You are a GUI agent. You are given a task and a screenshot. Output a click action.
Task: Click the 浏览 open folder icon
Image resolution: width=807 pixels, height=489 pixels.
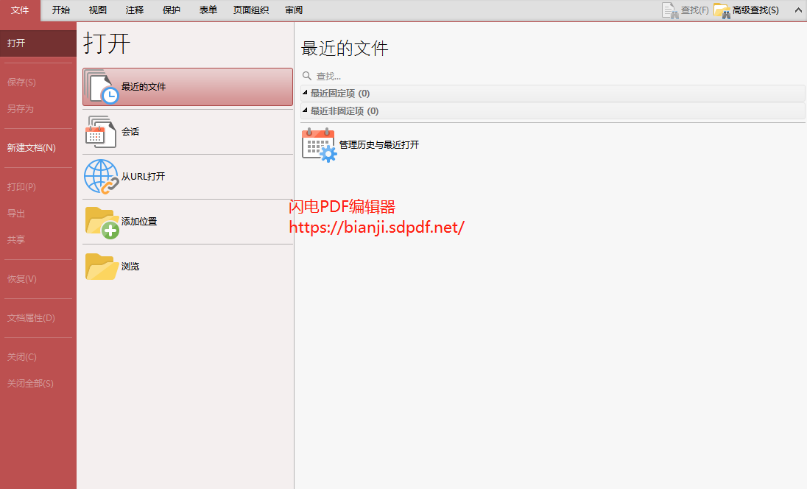click(x=102, y=267)
